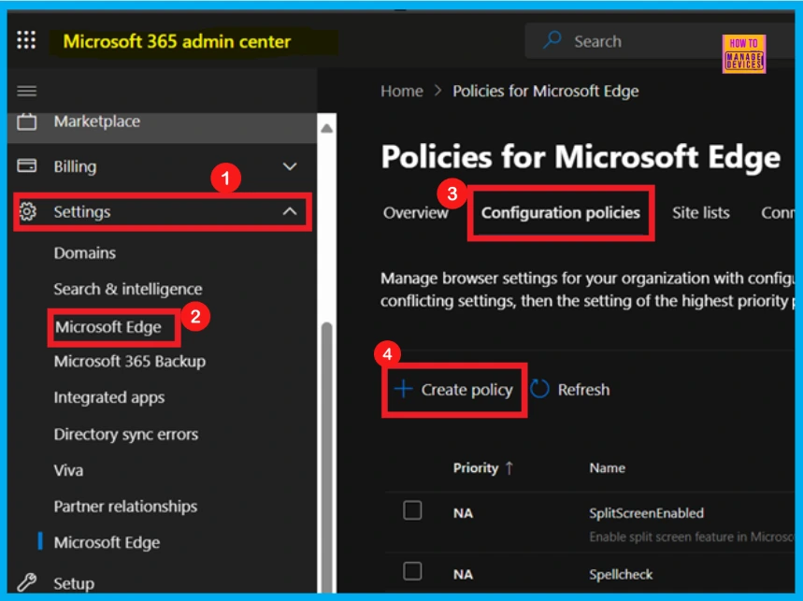
Task: Click the Microsoft 365 admin center title
Action: pos(177,41)
